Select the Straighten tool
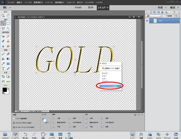The image size is (181, 139). pyautogui.click(x=8, y=81)
